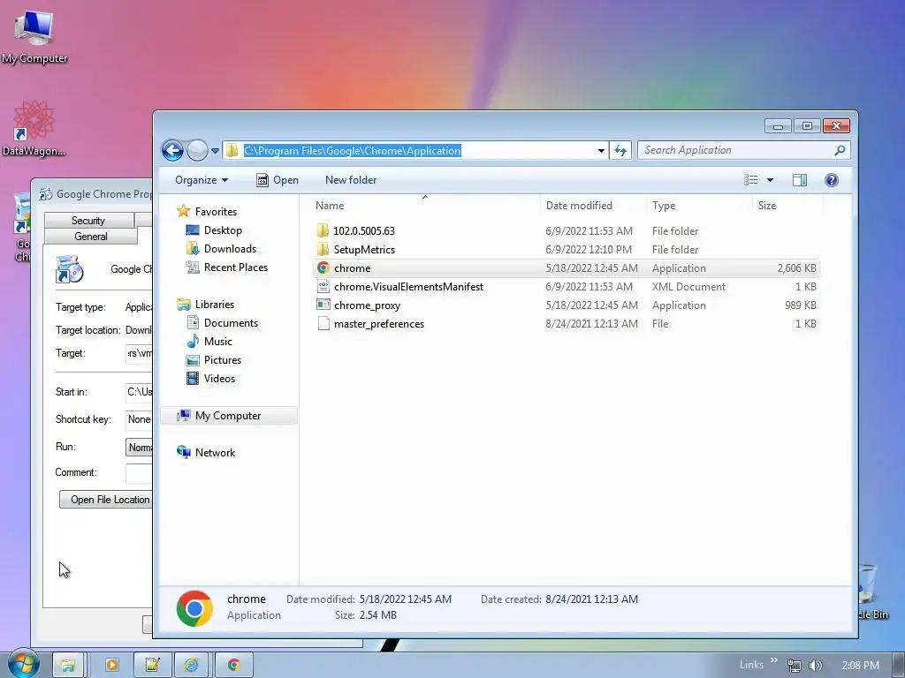Click the notepad taskbar icon
The height and width of the screenshot is (678, 905).
pyautogui.click(x=152, y=666)
